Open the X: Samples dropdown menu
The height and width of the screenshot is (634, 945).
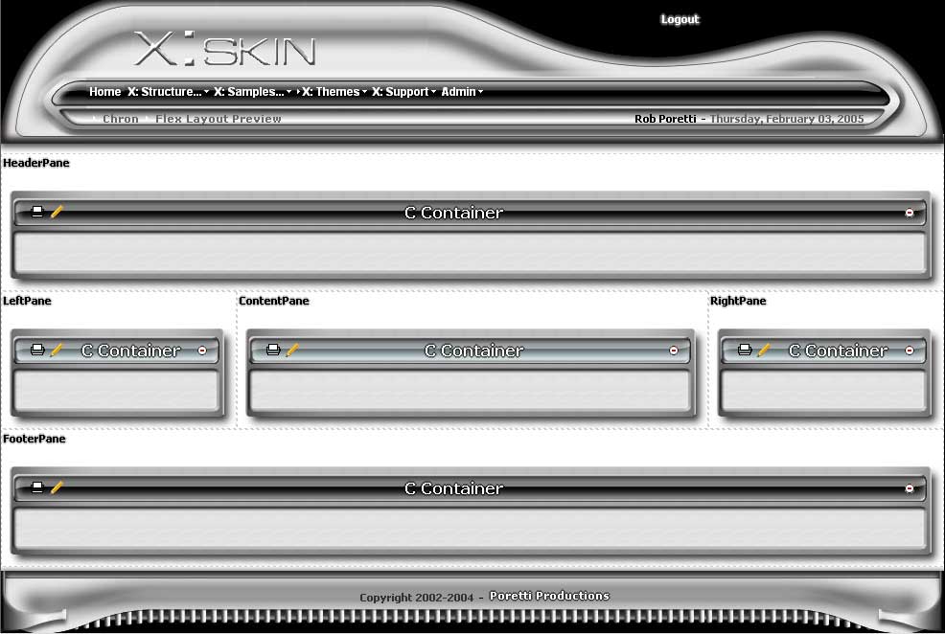[x=251, y=92]
